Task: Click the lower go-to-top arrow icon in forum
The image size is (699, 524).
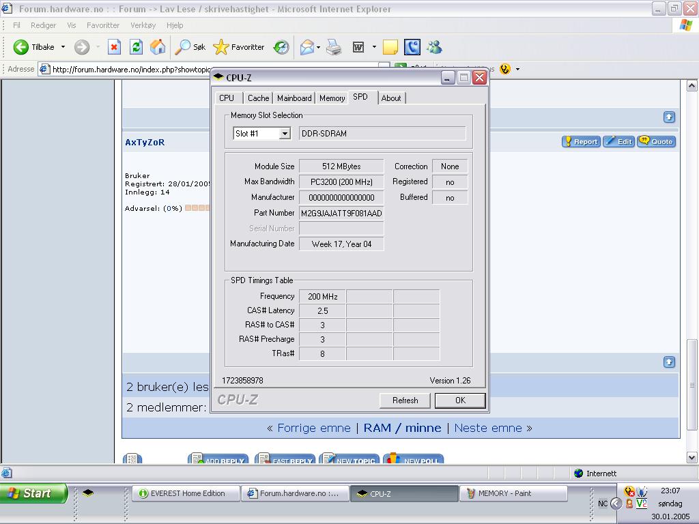Action: tap(669, 362)
